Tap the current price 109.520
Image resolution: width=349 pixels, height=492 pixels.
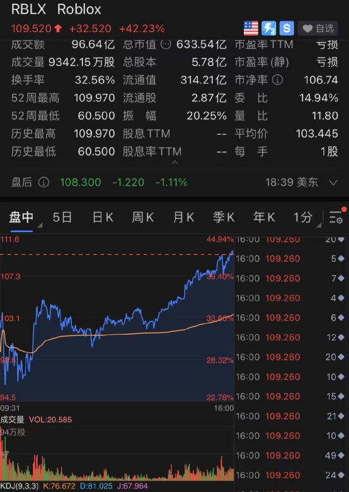pos(31,29)
